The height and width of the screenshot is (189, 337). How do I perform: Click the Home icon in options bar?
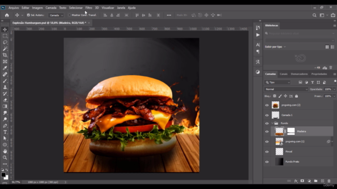(x=7, y=15)
